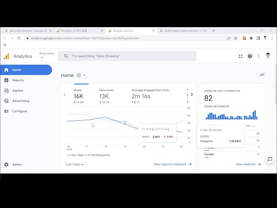Open the browser extensions puzzle icon

251,38
